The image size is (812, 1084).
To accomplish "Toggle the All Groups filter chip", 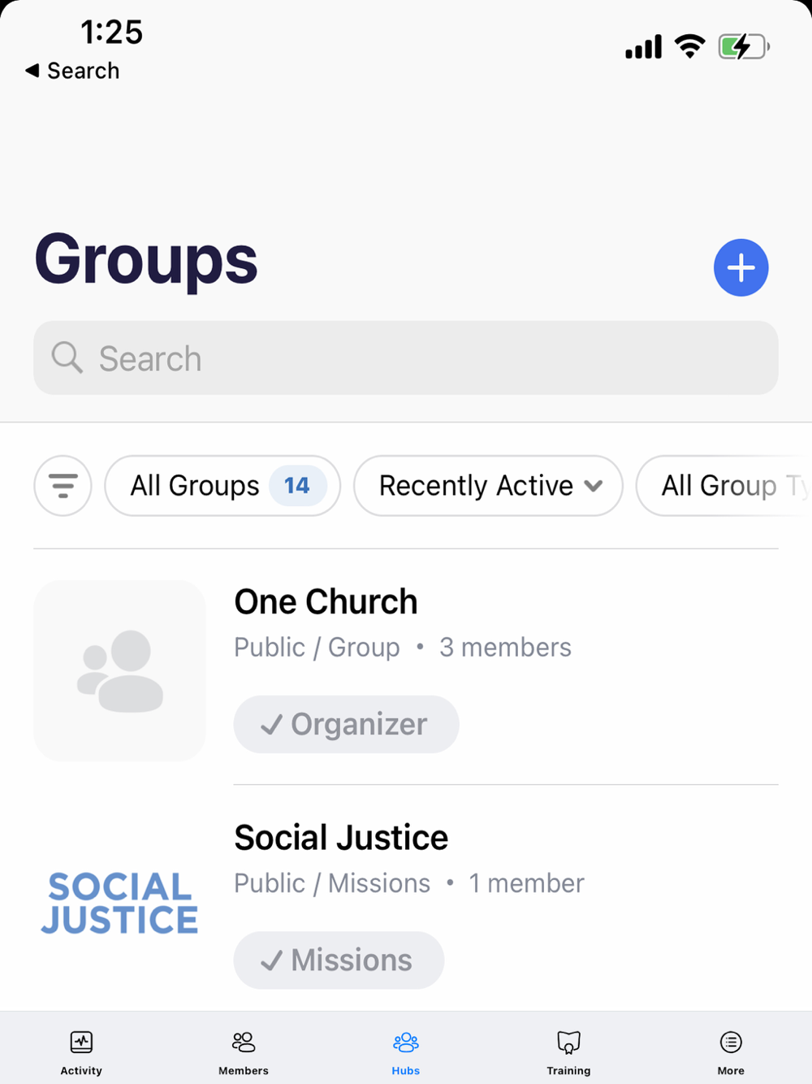I will (222, 486).
